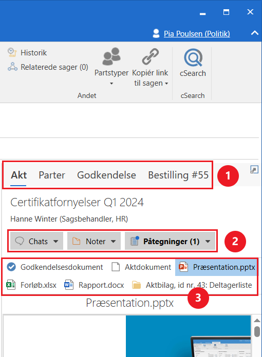
Task: Click Hanne Winter (Sagsbehandler, HR) text
Action: pos(69,219)
